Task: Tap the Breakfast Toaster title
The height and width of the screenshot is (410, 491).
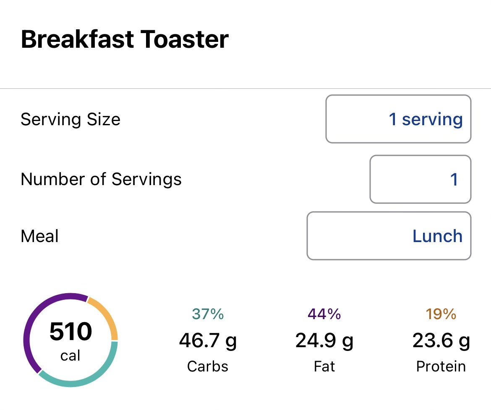Action: click(125, 40)
